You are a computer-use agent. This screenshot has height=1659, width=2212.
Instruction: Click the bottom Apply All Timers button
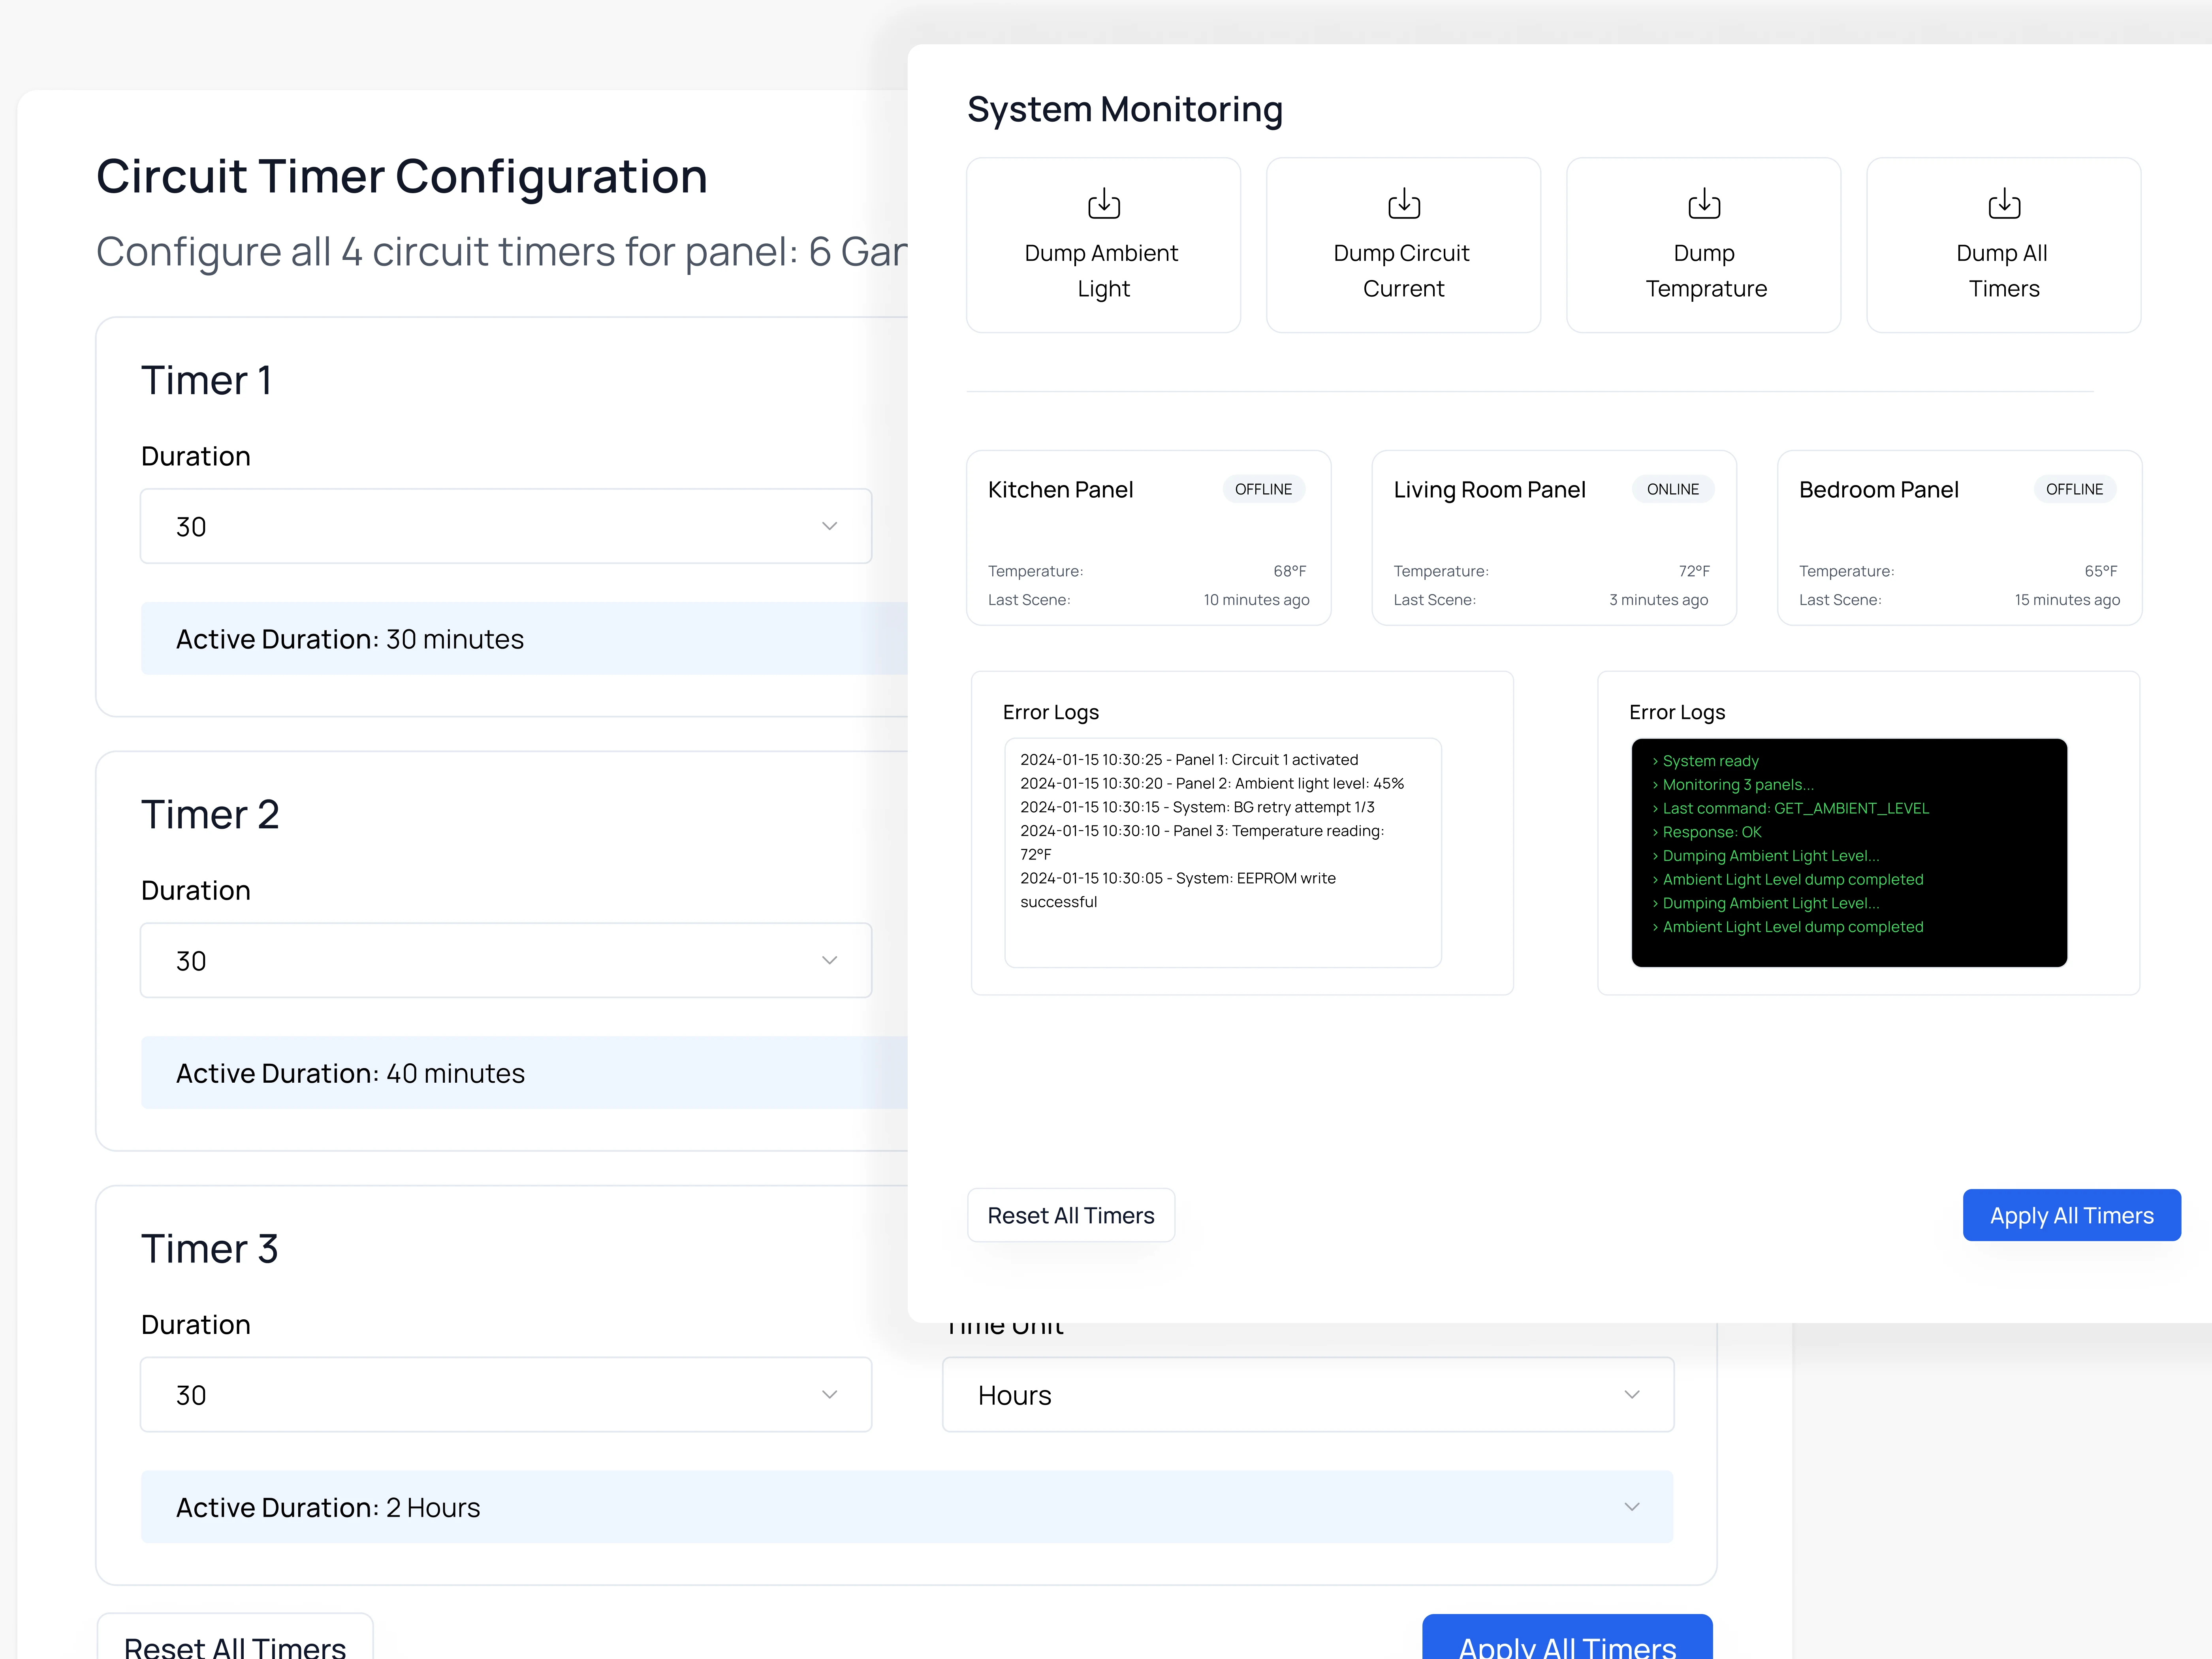tap(1566, 1640)
